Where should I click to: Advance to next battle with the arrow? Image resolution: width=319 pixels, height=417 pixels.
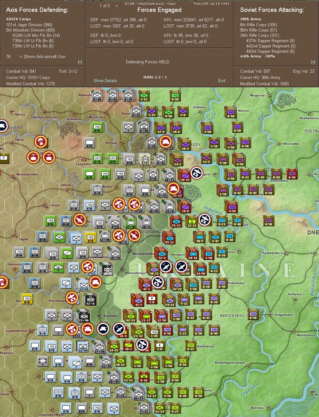tap(116, 5)
